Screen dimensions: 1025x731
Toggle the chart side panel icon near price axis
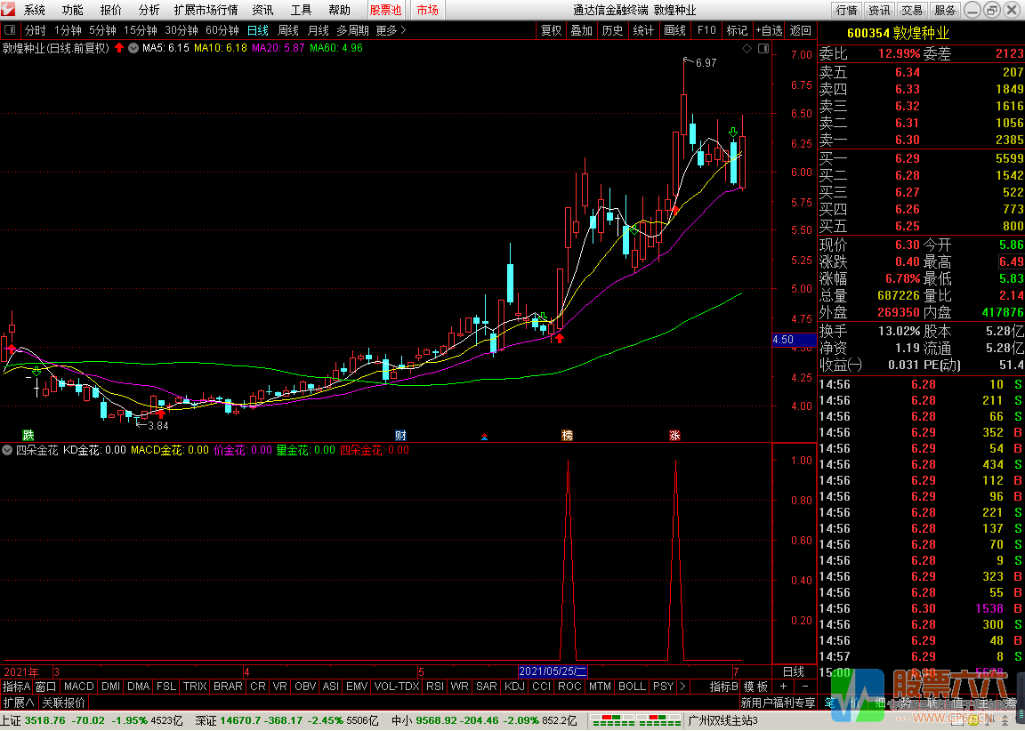click(763, 48)
